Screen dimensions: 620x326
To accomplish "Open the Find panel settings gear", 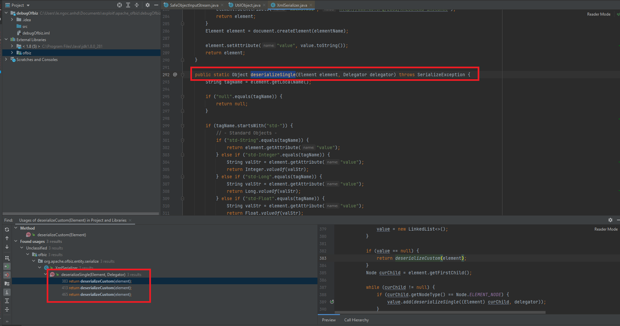I will click(610, 220).
